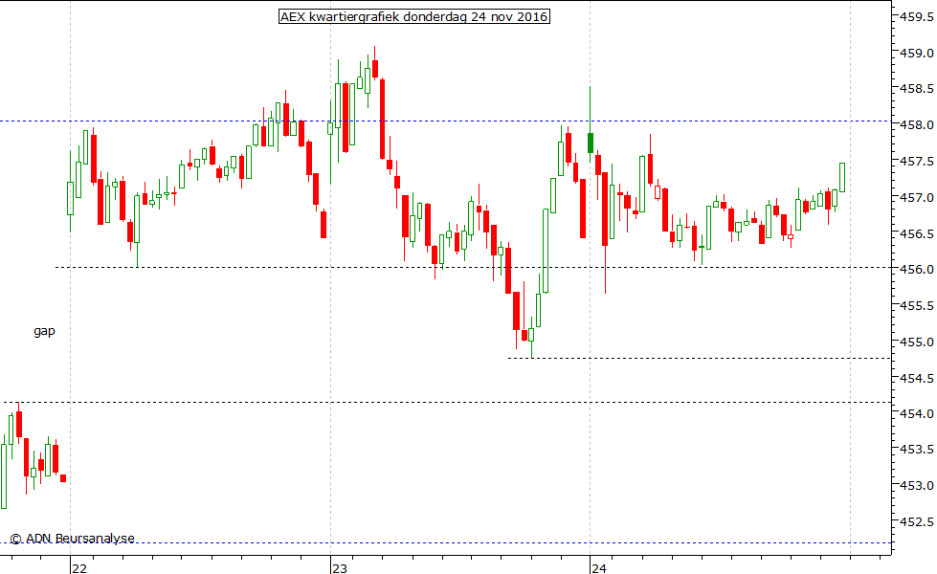Image resolution: width=937 pixels, height=574 pixels.
Task: Select the 457.5 price axis label
Action: [x=917, y=162]
